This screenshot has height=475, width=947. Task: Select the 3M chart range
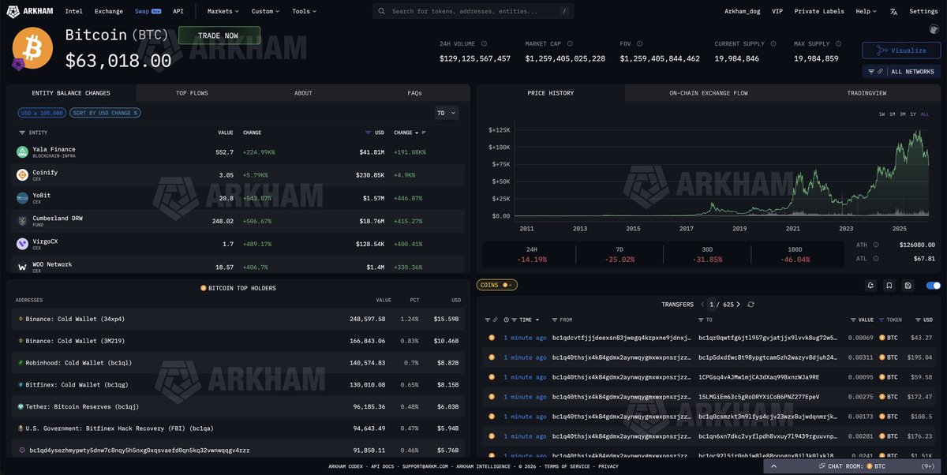(x=903, y=114)
